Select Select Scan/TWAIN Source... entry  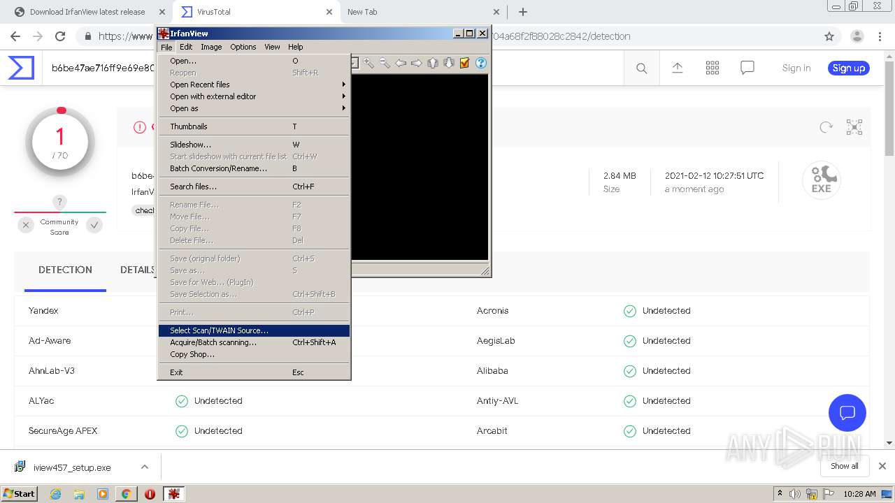click(x=254, y=330)
